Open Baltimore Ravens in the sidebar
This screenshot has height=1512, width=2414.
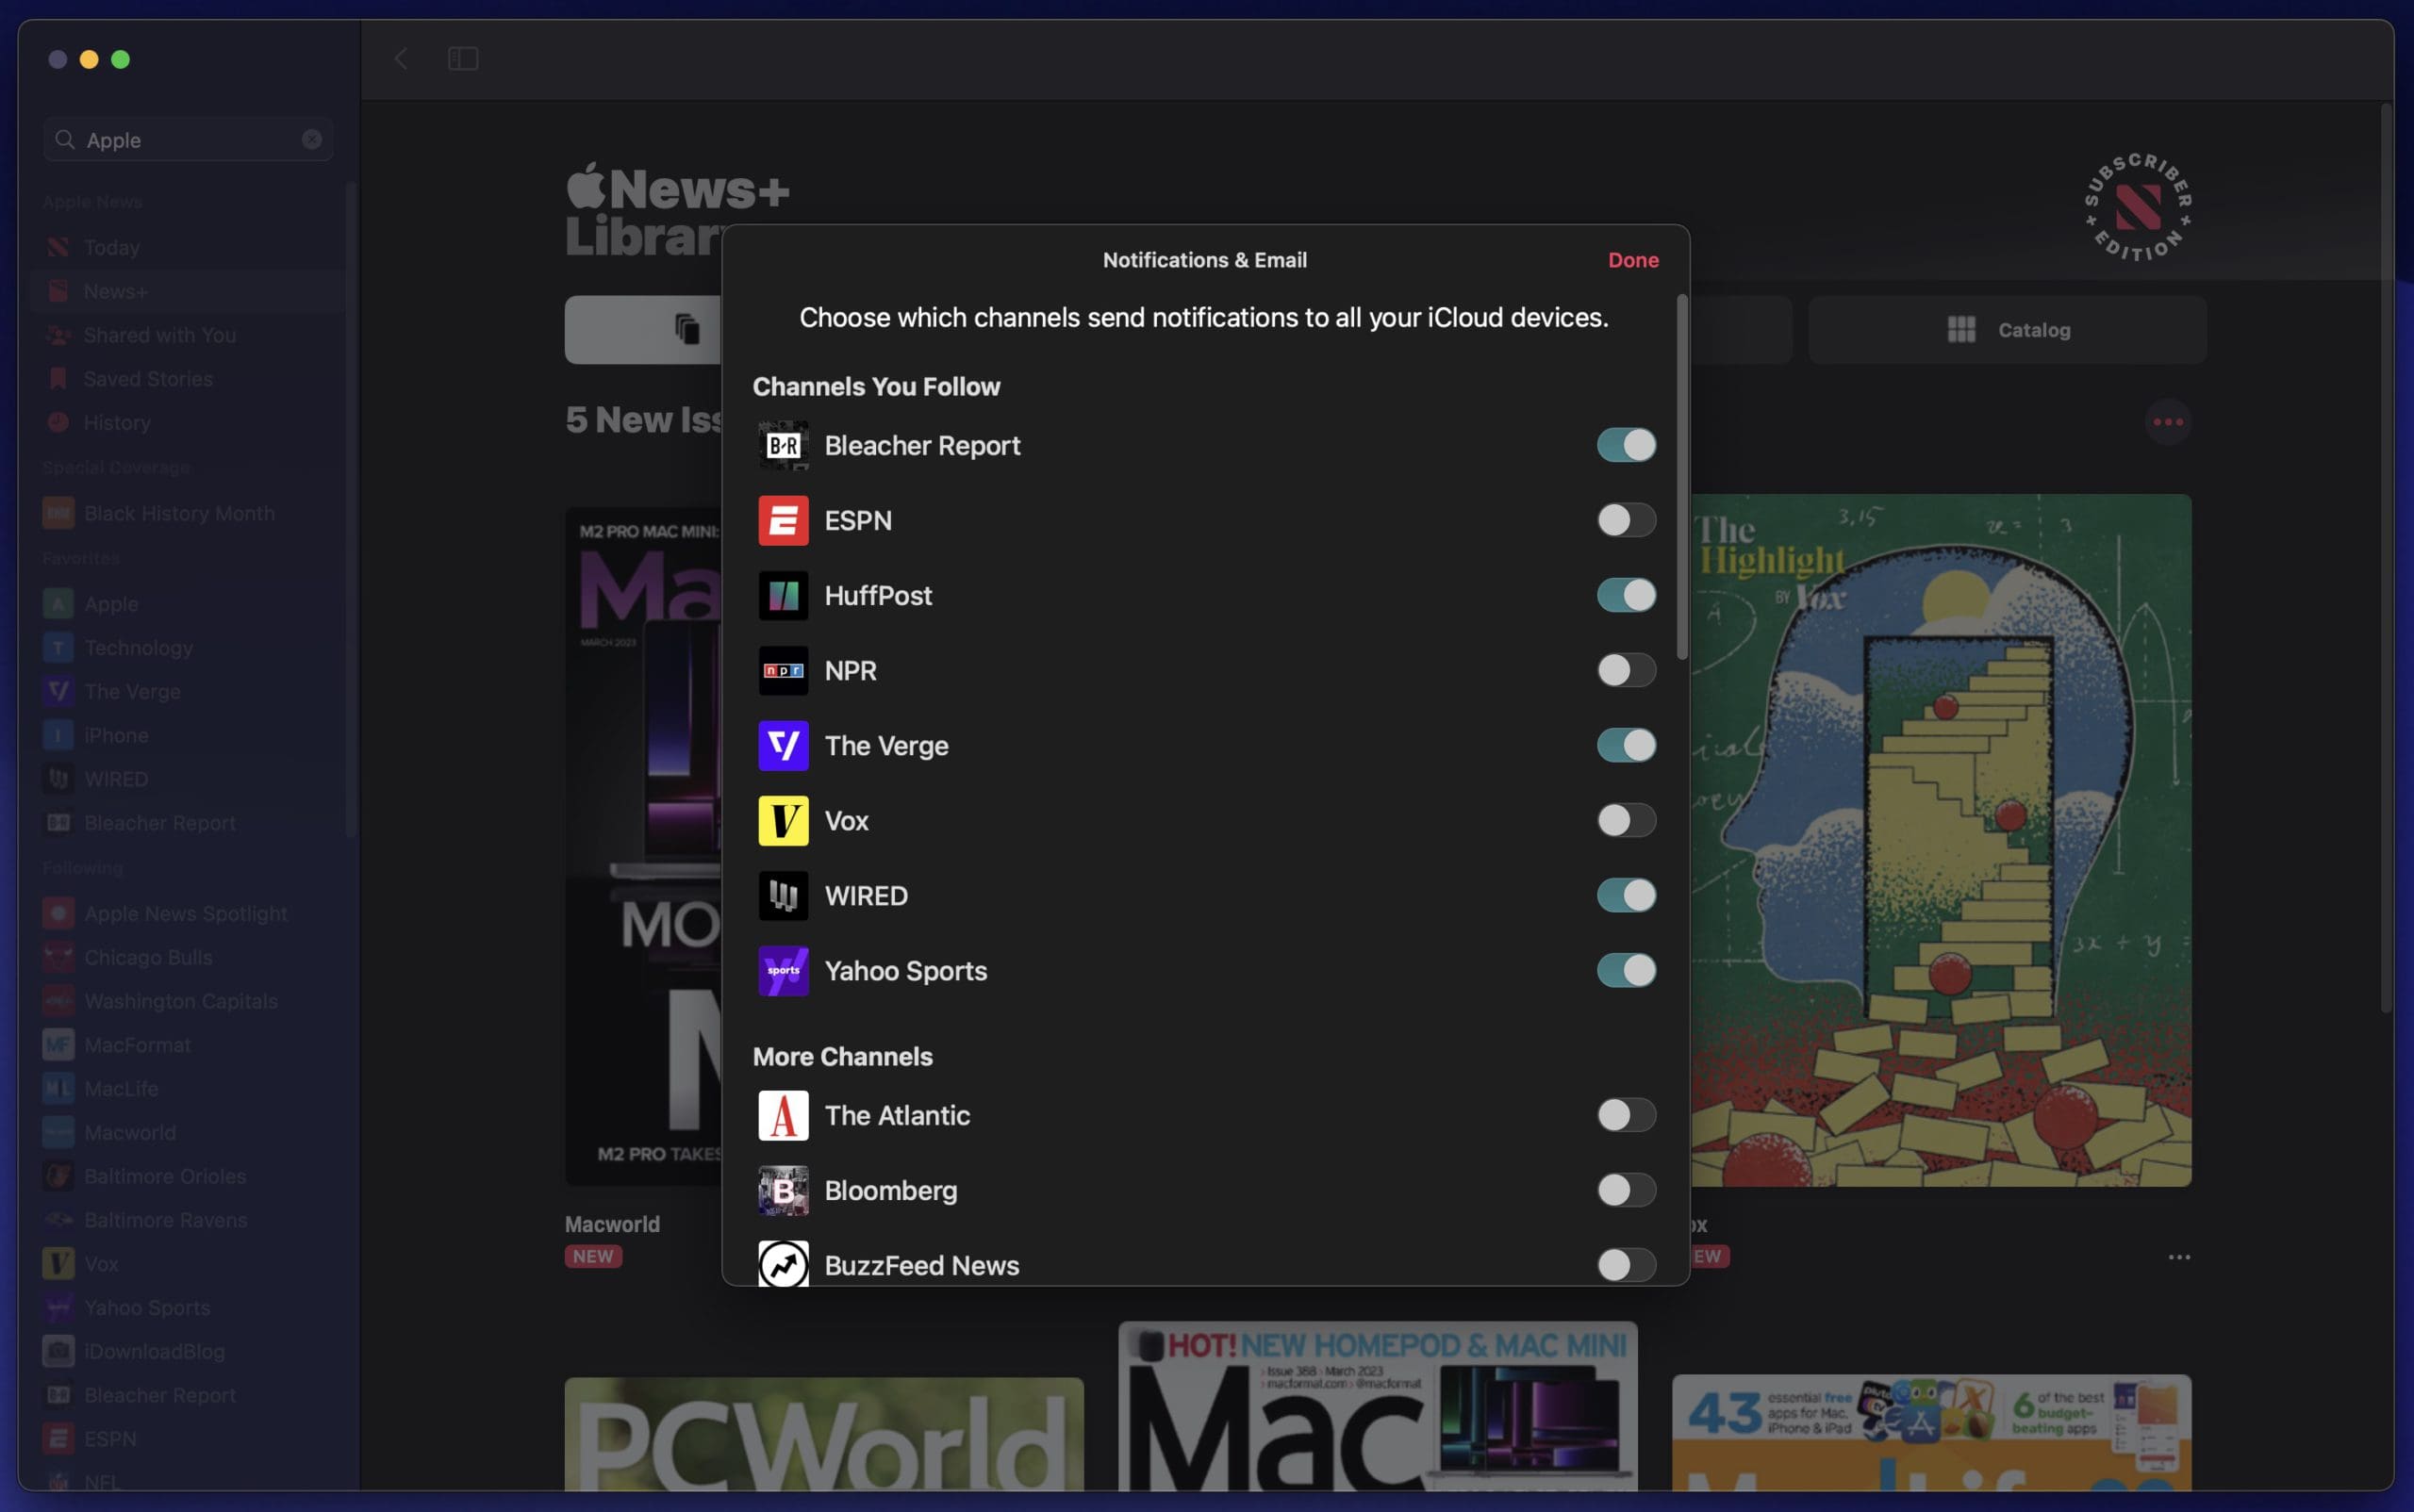[188, 1220]
